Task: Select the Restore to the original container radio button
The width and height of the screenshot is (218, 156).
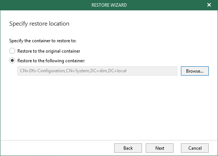Action: [x=12, y=51]
